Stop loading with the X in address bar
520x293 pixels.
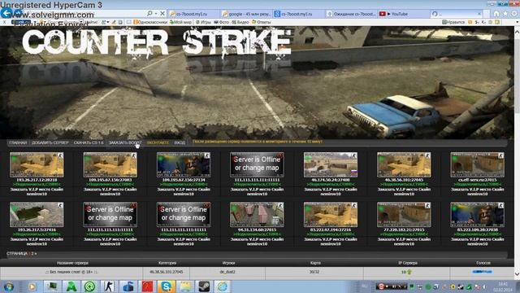tap(162, 14)
